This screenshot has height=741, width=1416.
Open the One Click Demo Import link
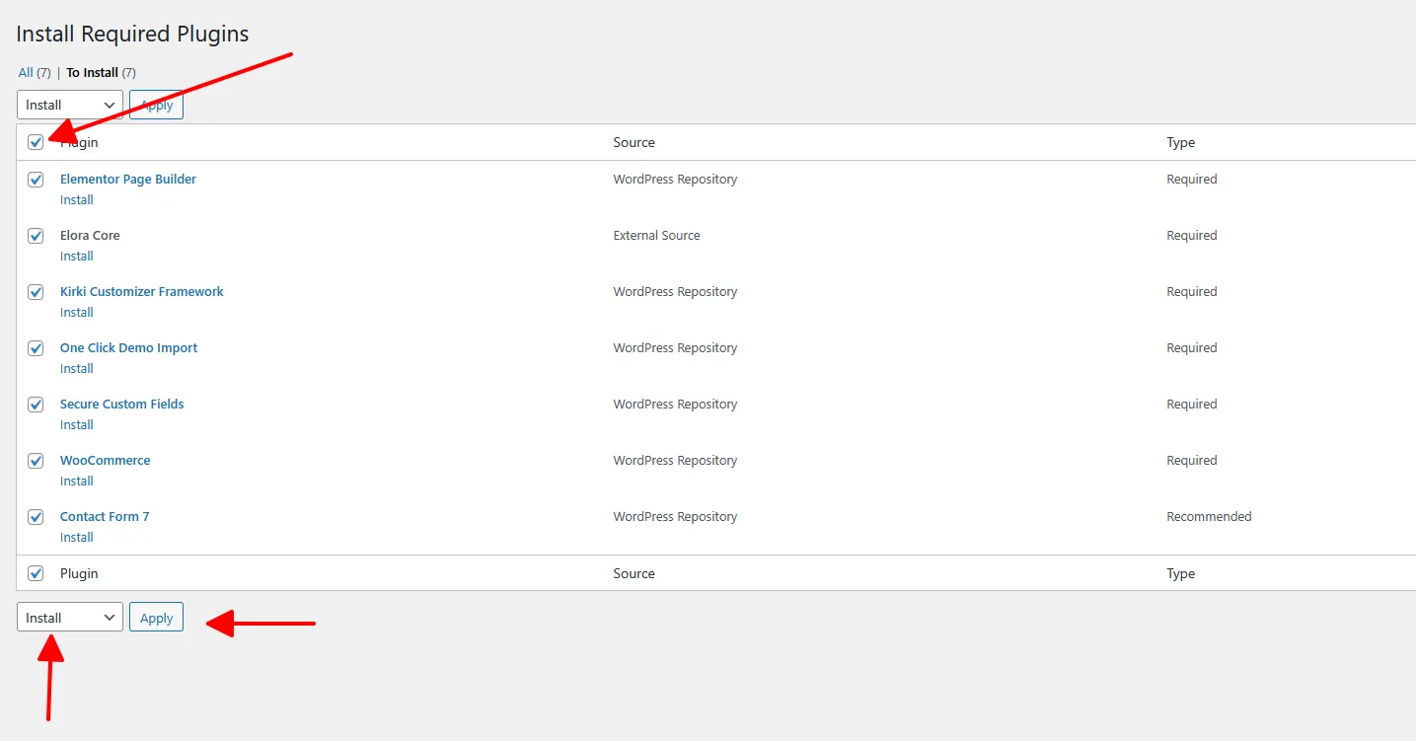coord(128,348)
